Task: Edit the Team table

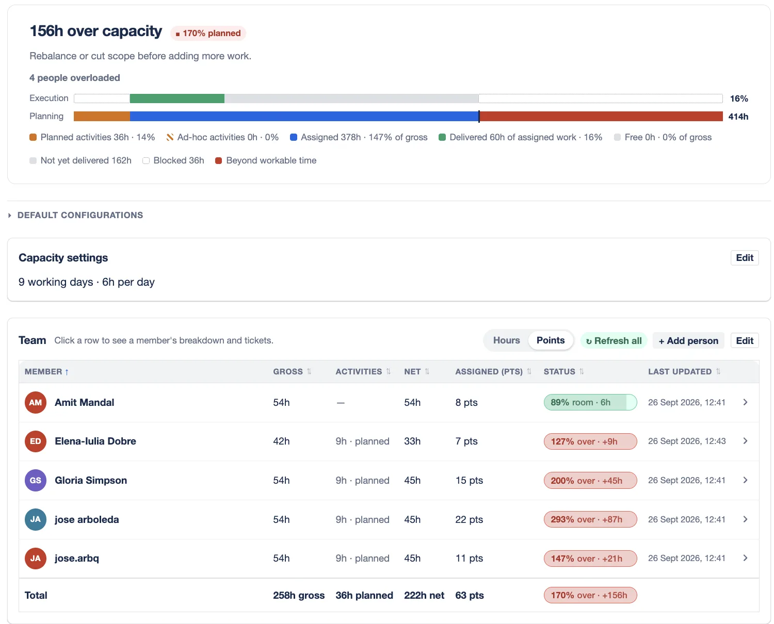Action: (745, 340)
